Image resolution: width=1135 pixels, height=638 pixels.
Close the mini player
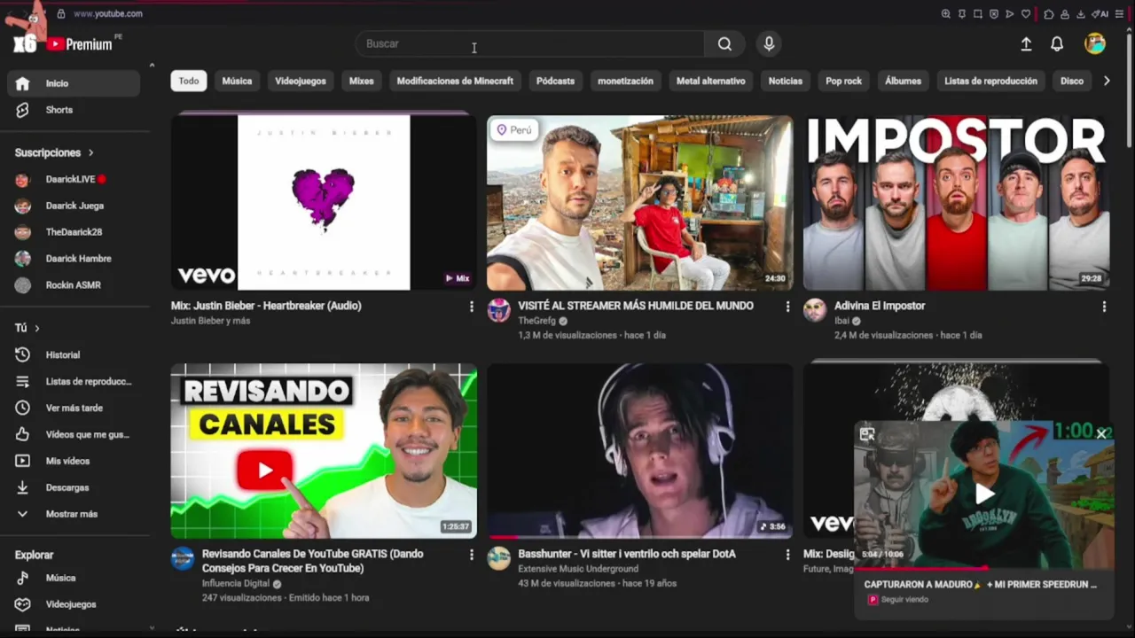click(x=1101, y=434)
